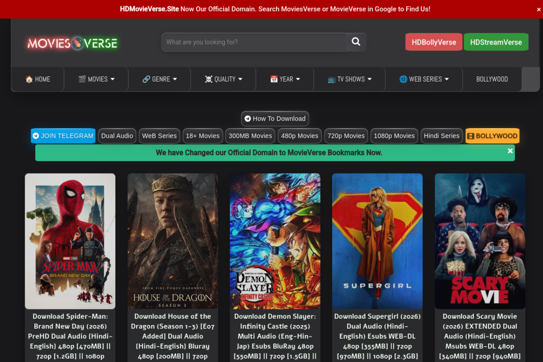Open Download Scary Movie (2026) title link
Screen dimensions: 543x362
480,337
